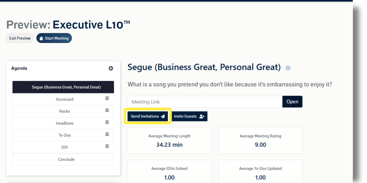
Task: Collapse the Agenda panel arrow icon
Action: (x=111, y=68)
